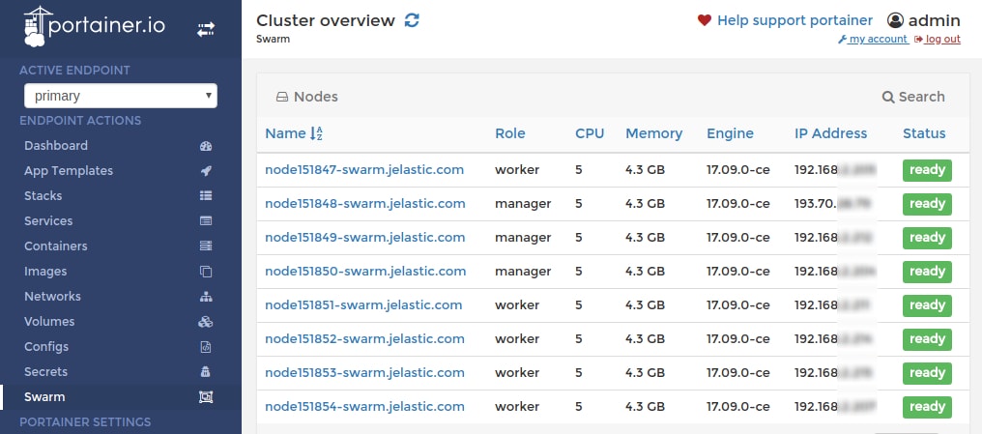Toggle sidebar with the arrows icon
The image size is (982, 434).
[206, 29]
